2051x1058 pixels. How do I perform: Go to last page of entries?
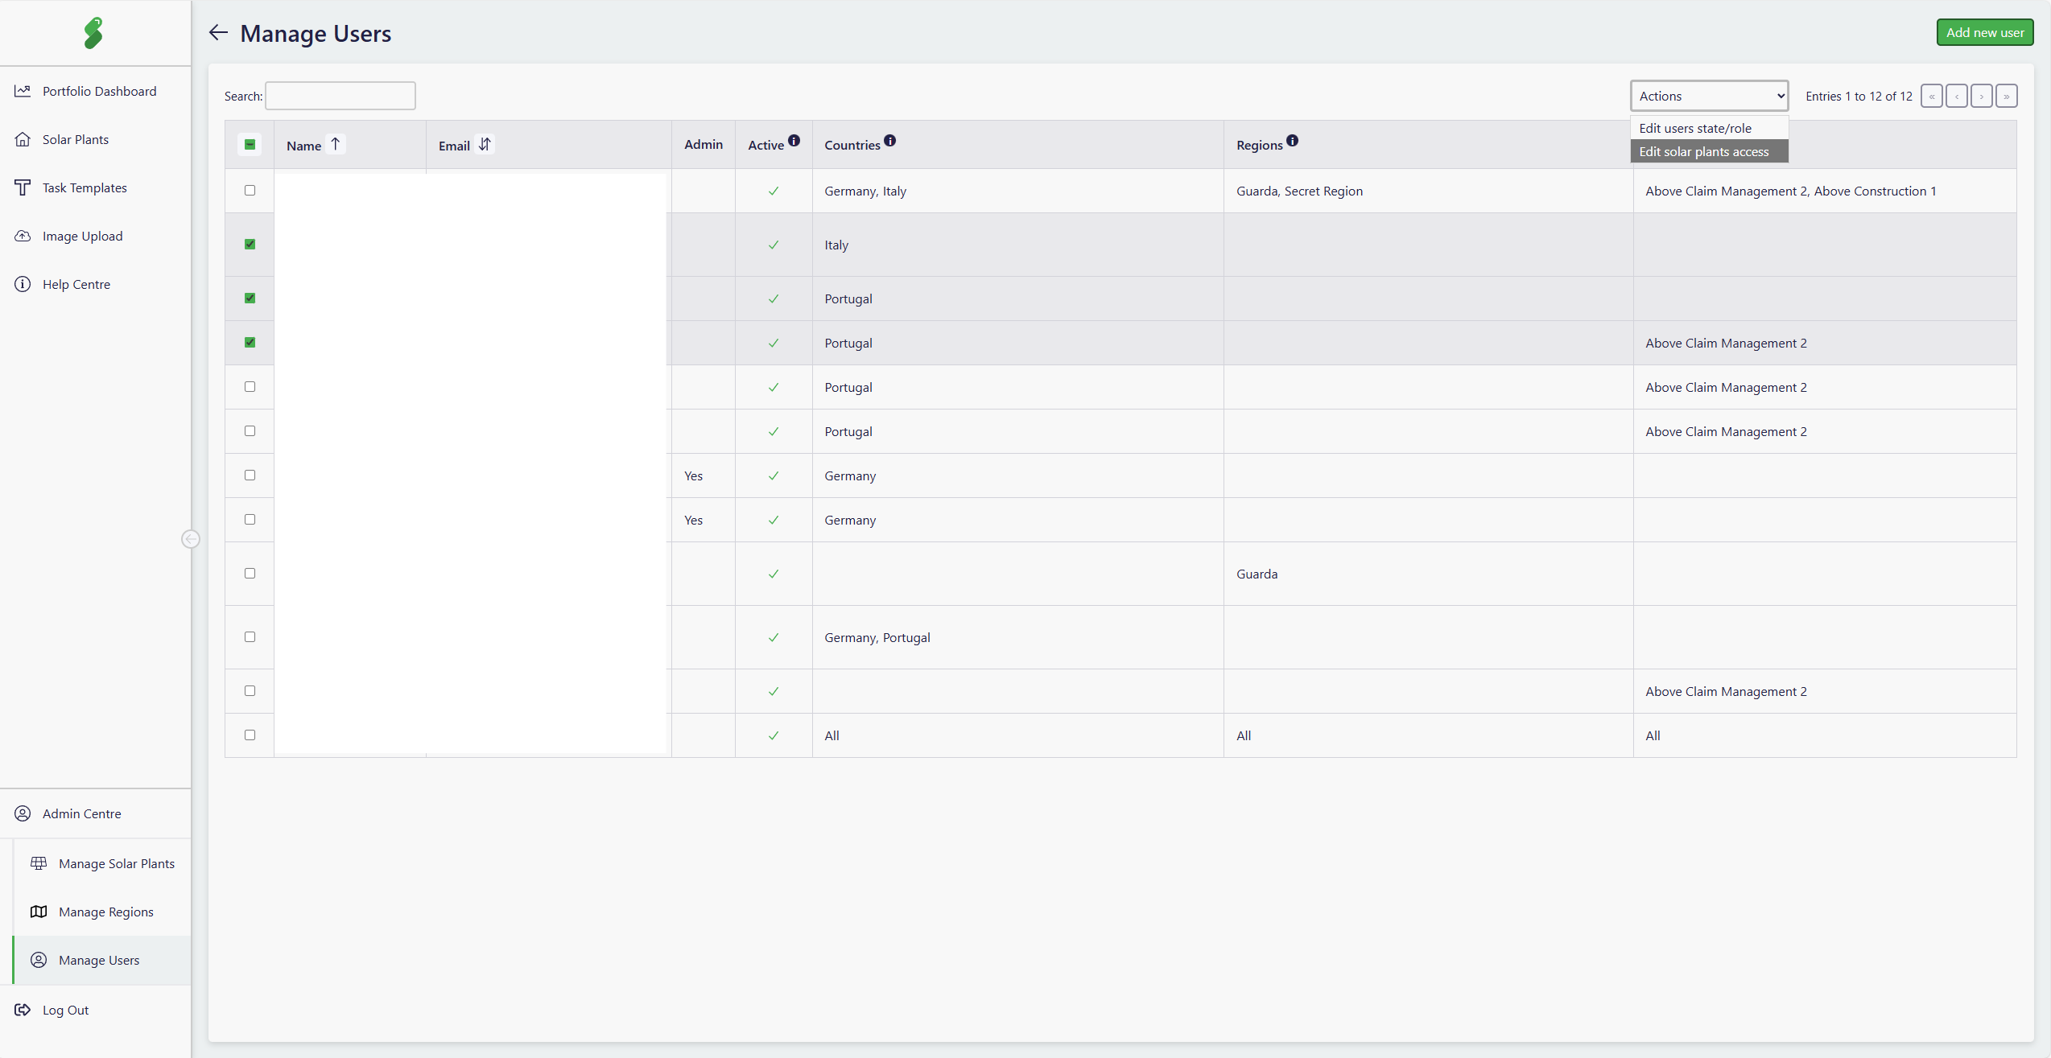(x=2006, y=96)
